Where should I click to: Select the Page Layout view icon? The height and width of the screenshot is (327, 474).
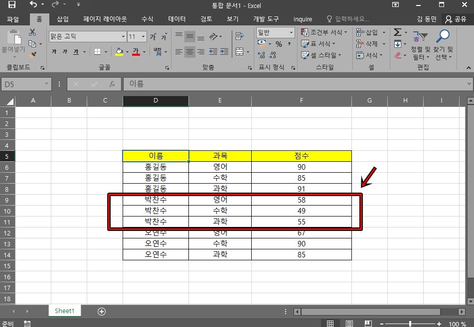(349, 324)
